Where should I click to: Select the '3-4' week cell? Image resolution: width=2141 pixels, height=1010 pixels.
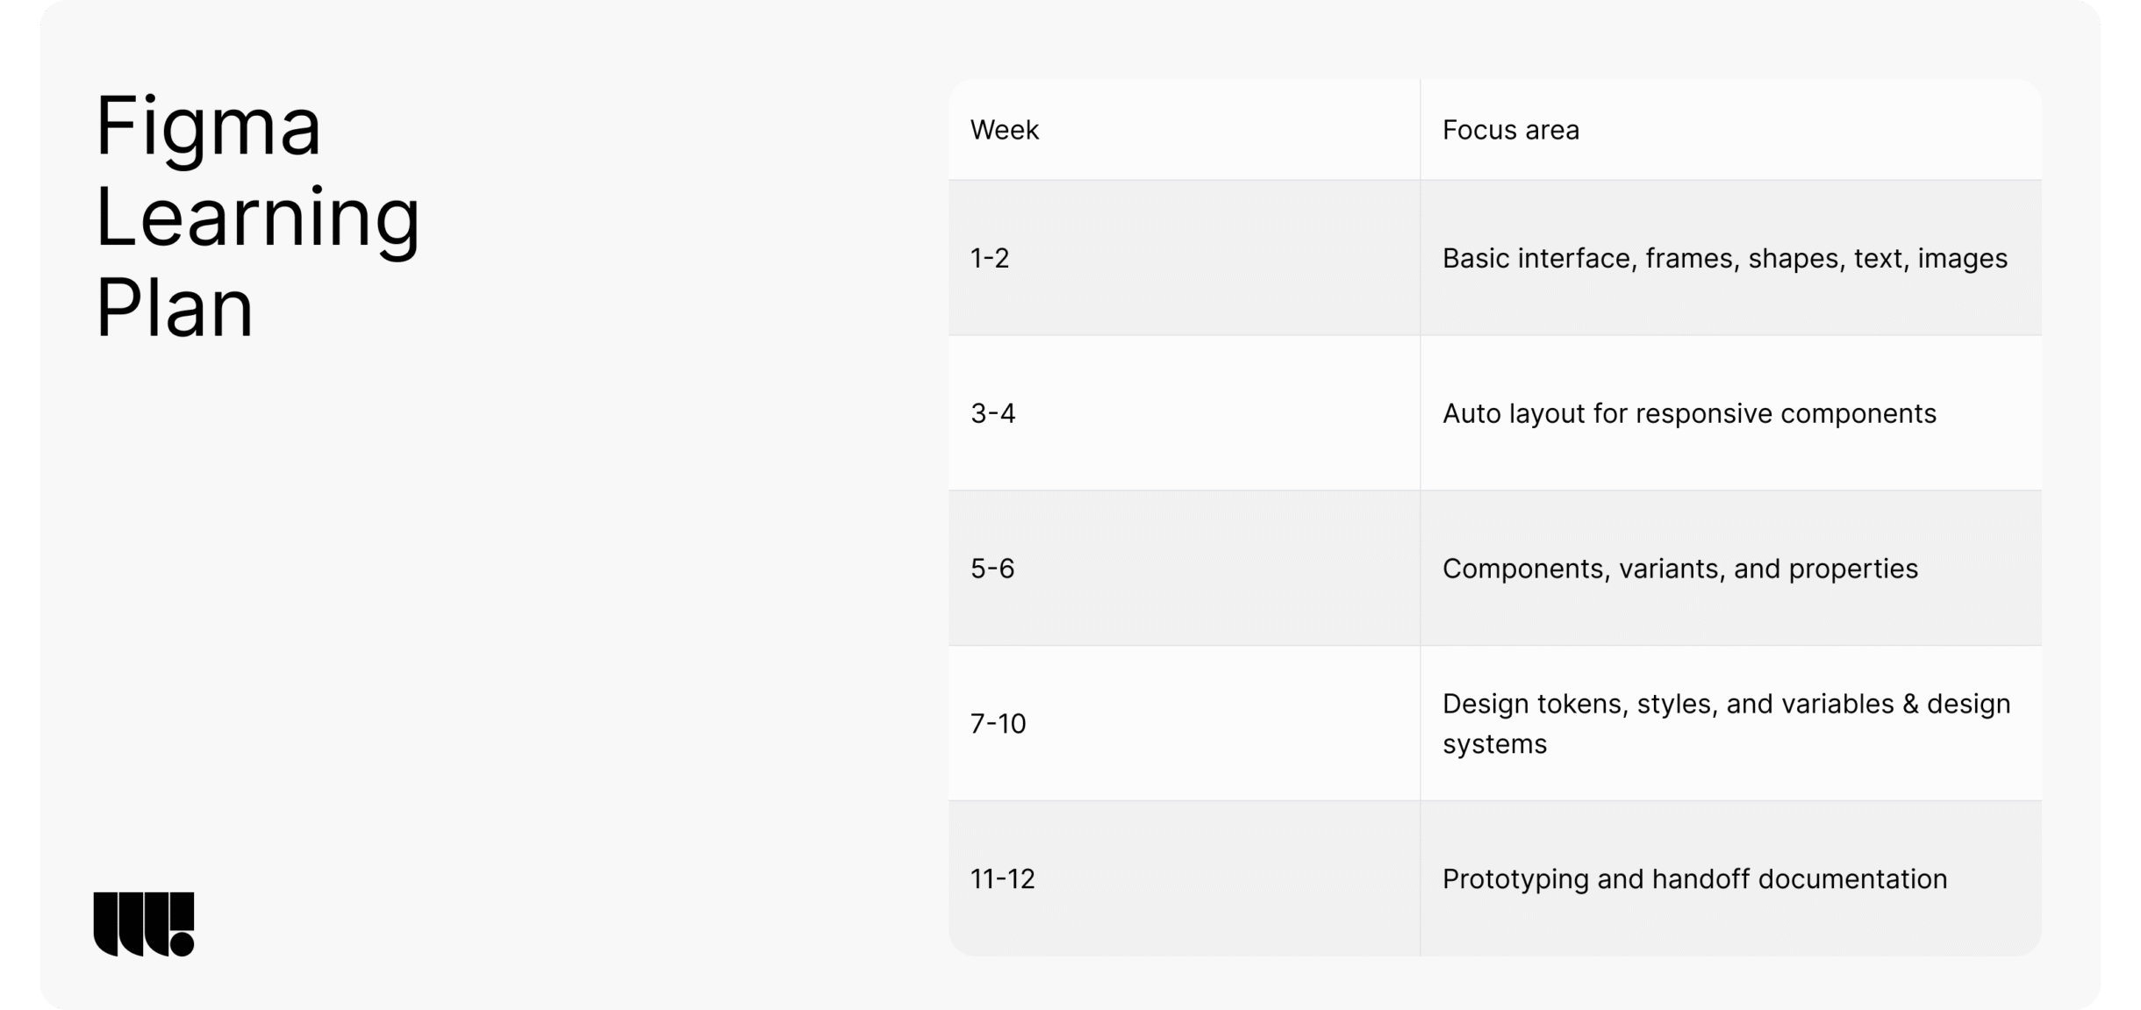(992, 413)
